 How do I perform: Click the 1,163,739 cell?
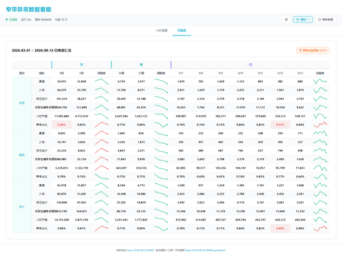pos(81,168)
